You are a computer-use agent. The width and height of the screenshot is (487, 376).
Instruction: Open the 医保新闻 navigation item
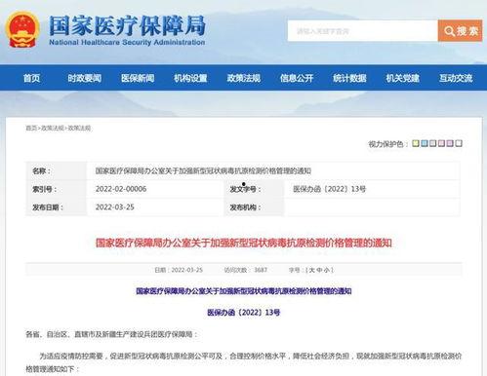click(x=138, y=78)
